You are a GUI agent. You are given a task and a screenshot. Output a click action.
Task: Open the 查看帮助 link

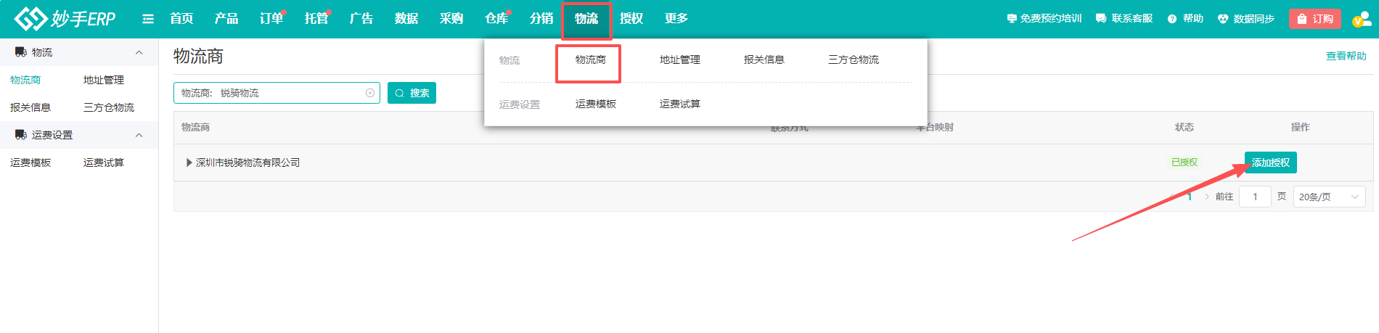[1346, 56]
